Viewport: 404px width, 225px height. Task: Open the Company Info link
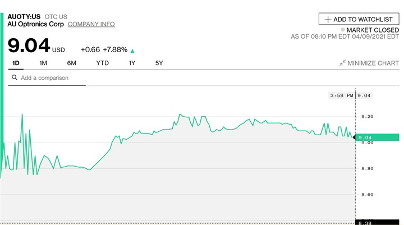tap(91, 24)
